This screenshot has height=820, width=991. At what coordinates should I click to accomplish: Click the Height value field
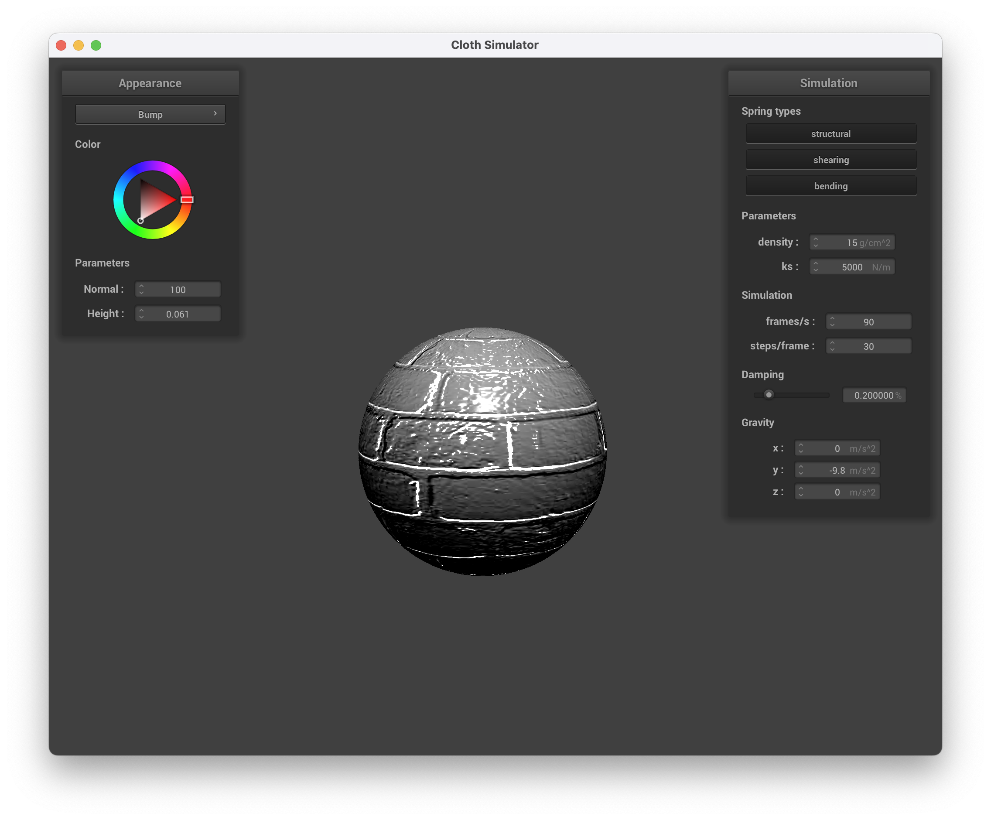(x=178, y=314)
